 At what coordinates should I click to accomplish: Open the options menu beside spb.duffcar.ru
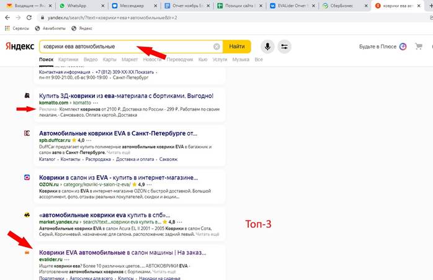pyautogui.click(x=89, y=140)
